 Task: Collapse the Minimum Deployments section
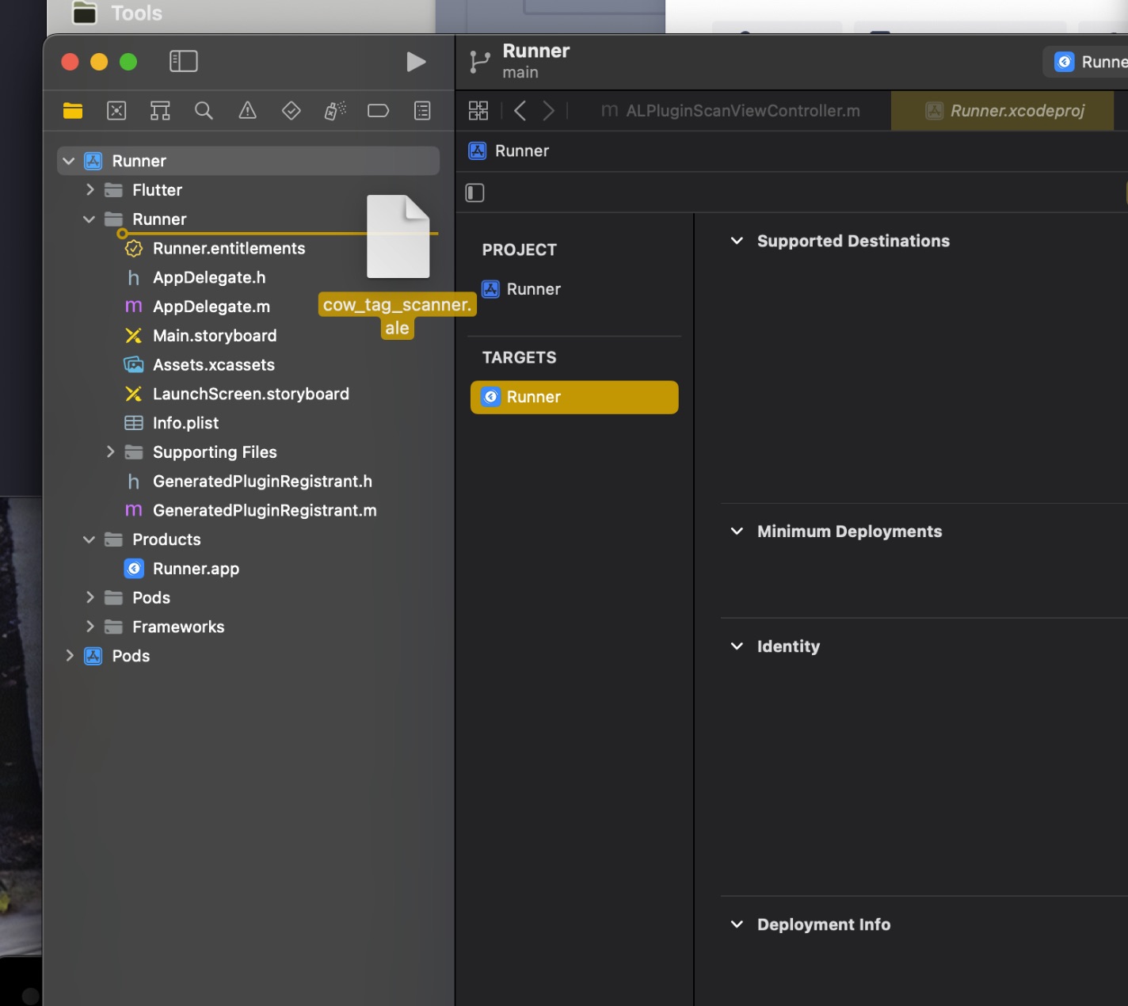click(737, 531)
